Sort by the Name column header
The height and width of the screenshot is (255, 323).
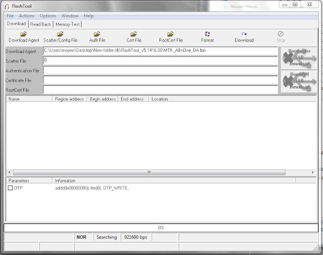(29, 99)
